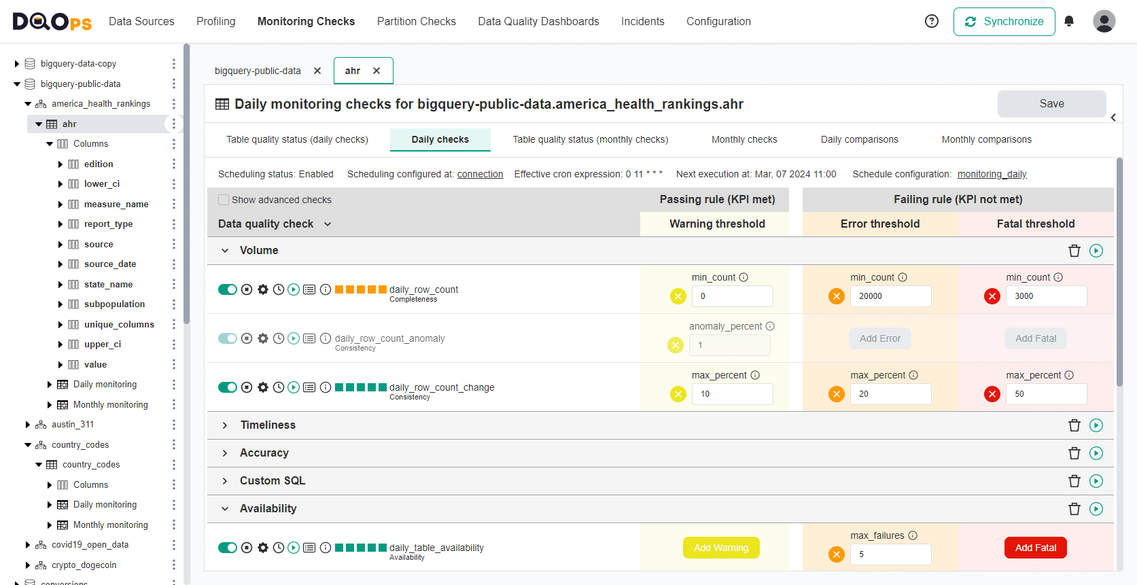Remove fatal threshold of daily_row_count
The height and width of the screenshot is (585, 1137).
(992, 296)
